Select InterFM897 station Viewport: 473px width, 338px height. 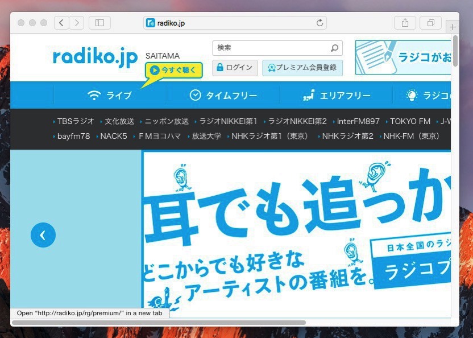[x=358, y=121]
